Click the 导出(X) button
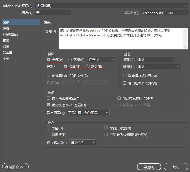Image resolution: width=190 pixels, height=172 pixels. [x=149, y=167]
